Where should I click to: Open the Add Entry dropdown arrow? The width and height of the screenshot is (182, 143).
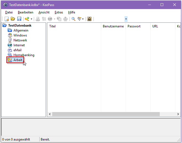pos(31,19)
